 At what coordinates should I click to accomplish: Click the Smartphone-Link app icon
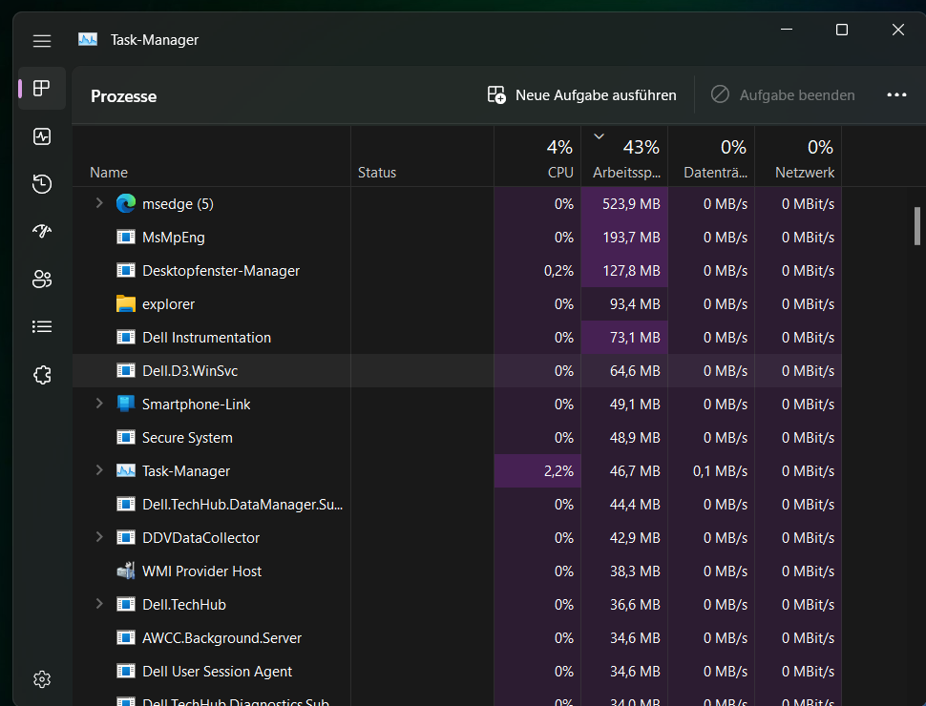pos(126,404)
